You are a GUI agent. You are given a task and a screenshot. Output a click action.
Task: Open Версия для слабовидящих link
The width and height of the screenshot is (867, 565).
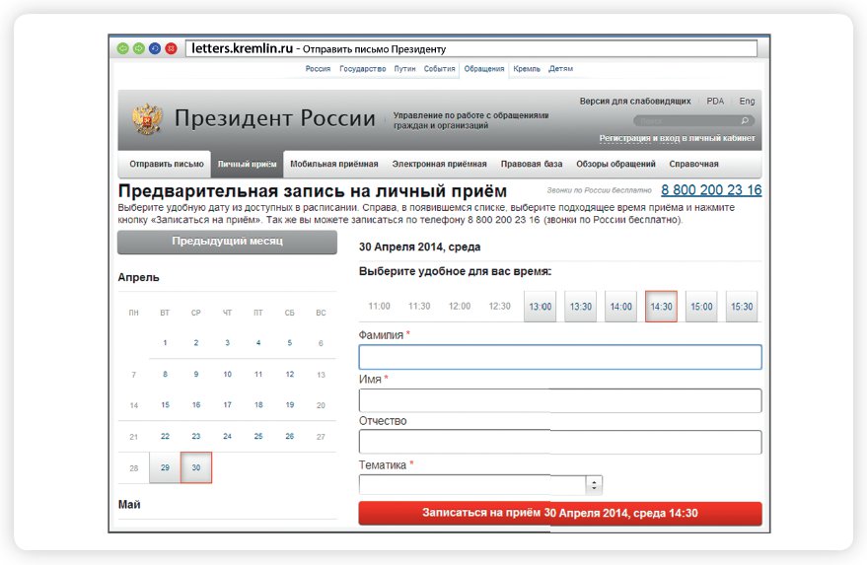coord(635,102)
